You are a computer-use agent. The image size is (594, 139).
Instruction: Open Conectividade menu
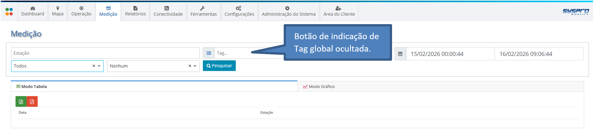(x=168, y=11)
